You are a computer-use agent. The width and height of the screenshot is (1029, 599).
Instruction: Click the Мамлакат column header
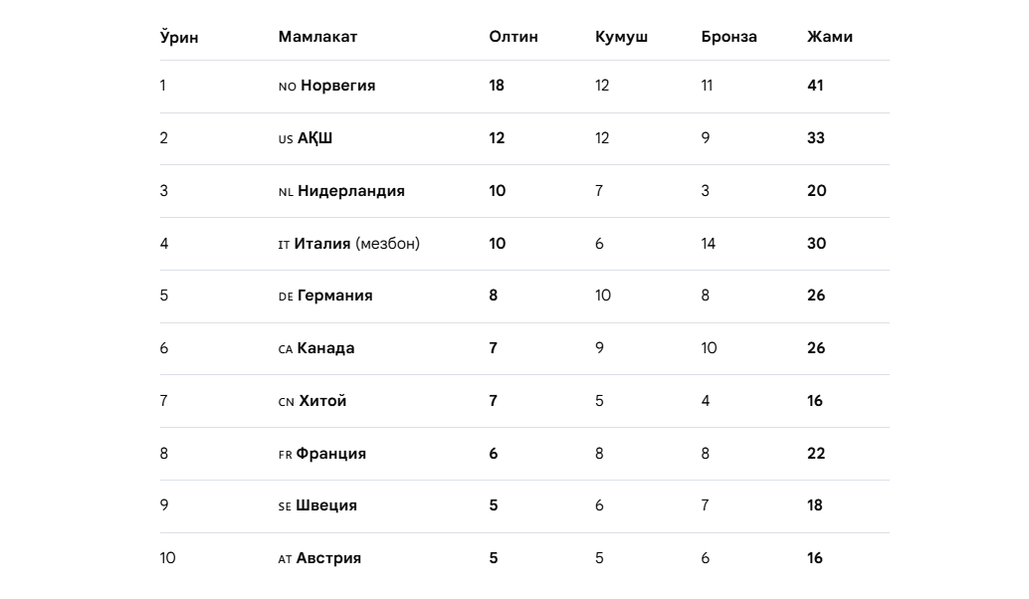[x=317, y=37]
